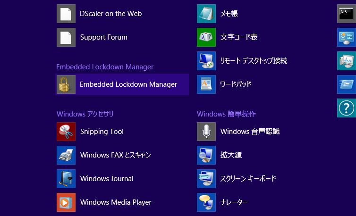The image size is (356, 216).
Task: Select the Windows アクセサリ group header
Action: point(85,114)
